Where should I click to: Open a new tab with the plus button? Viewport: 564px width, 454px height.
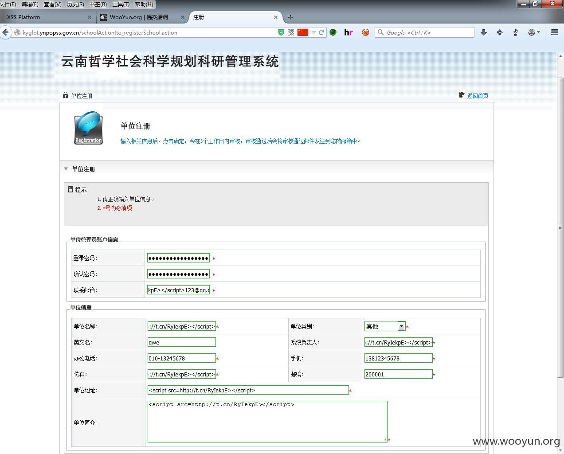point(290,17)
